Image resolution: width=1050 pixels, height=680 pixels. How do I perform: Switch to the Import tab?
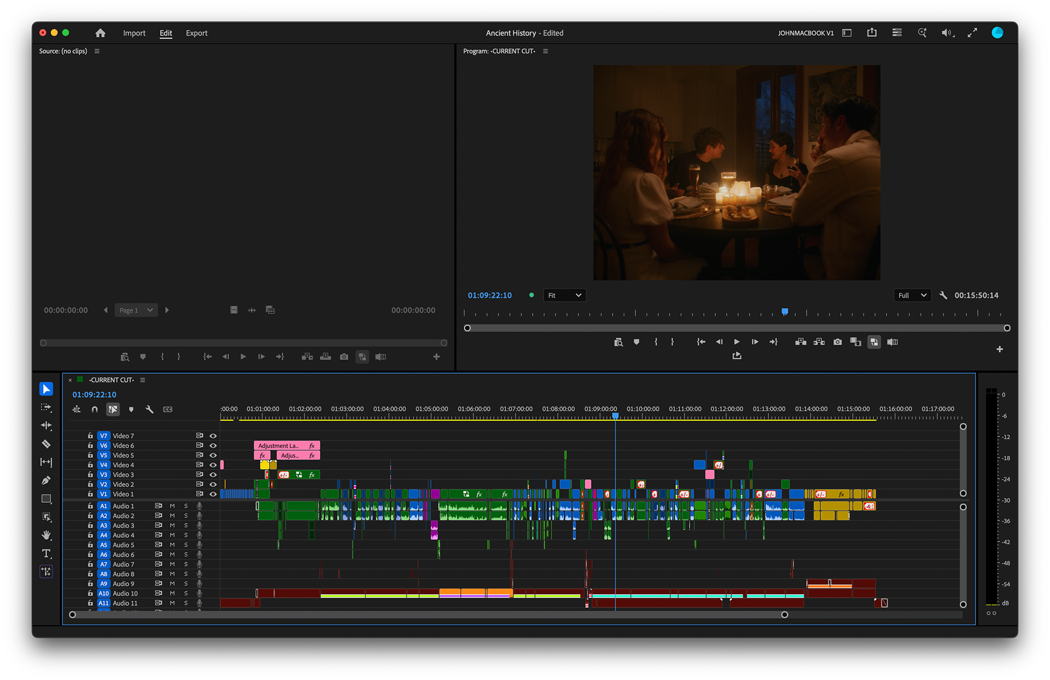coord(134,33)
